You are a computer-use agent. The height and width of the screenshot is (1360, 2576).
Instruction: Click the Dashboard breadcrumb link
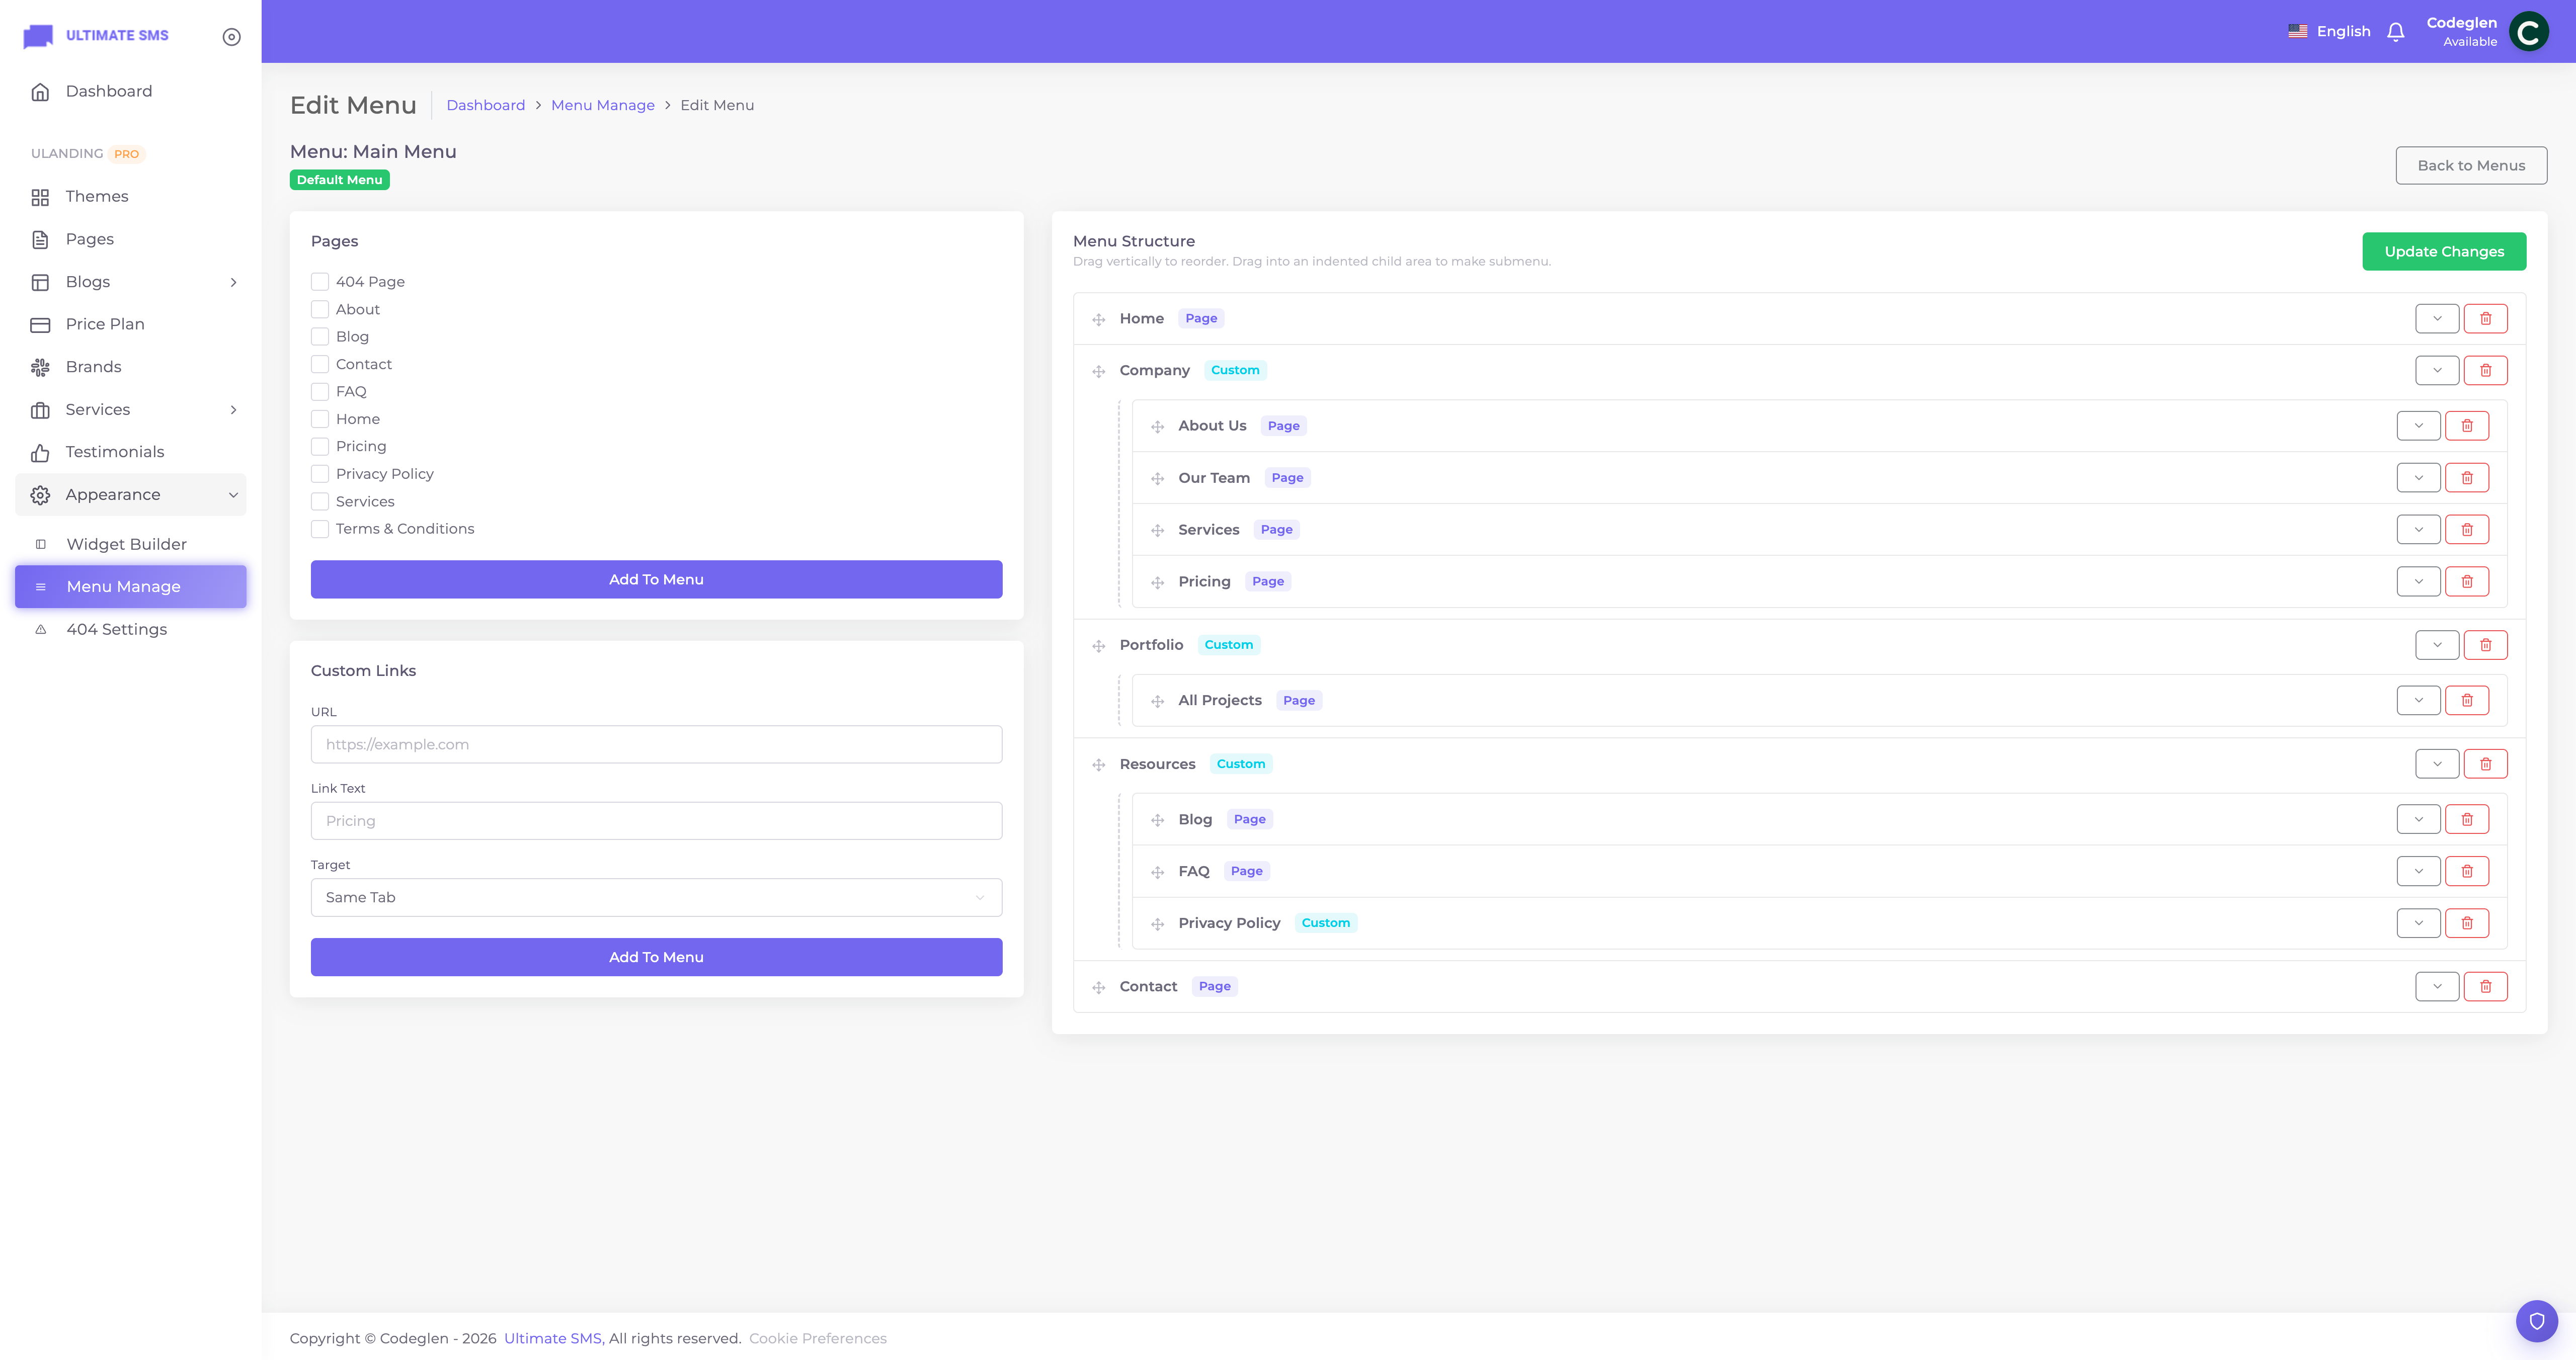point(485,105)
